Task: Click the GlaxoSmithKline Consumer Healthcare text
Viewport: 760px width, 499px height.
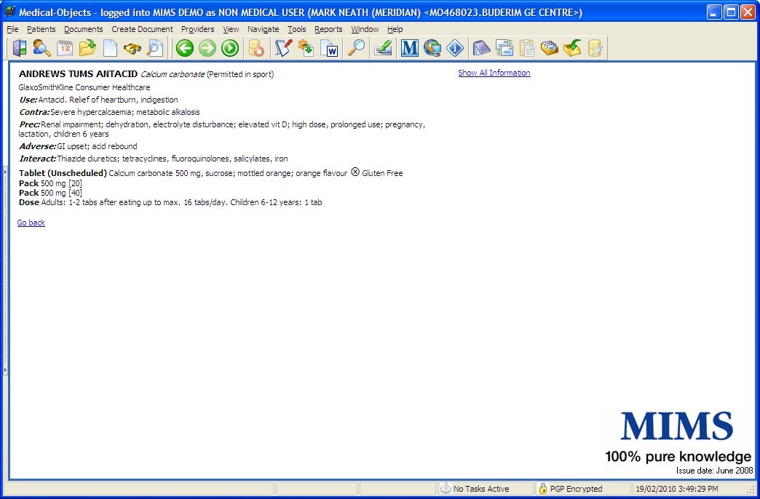Action: (x=84, y=87)
